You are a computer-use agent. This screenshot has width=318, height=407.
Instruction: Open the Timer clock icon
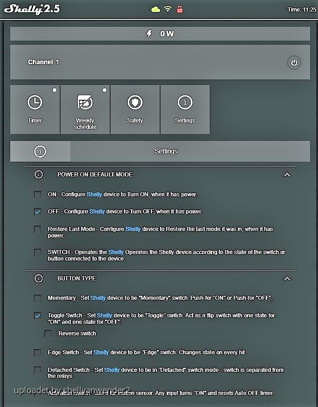(x=35, y=103)
